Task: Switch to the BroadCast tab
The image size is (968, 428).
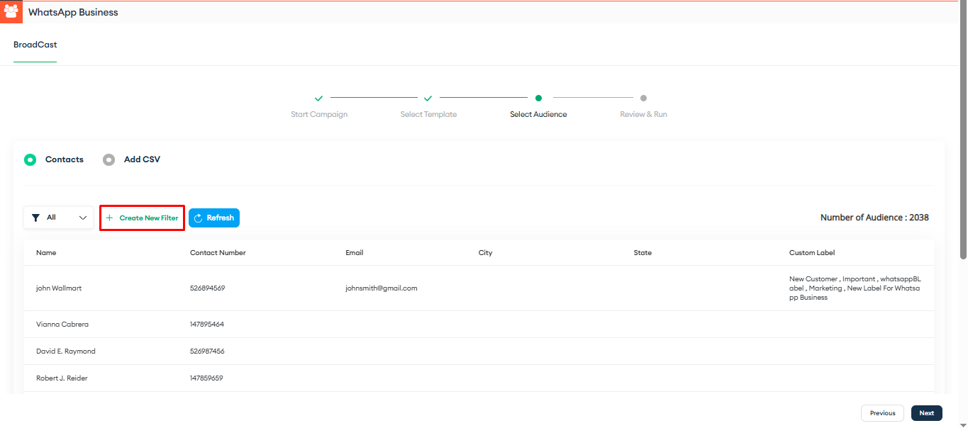Action: click(35, 45)
